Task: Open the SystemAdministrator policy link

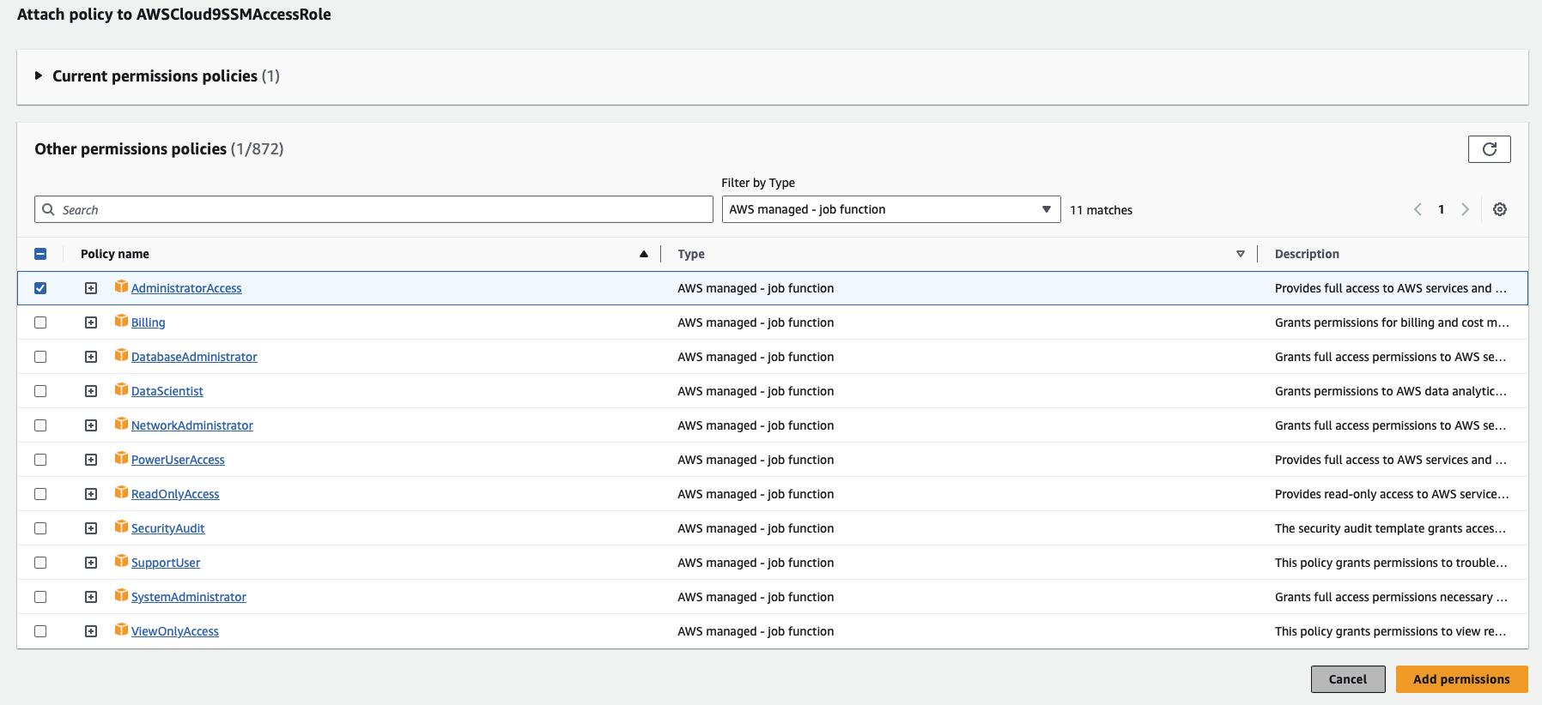Action: click(189, 597)
